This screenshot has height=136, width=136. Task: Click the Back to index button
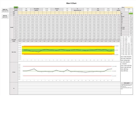click(5, 16)
